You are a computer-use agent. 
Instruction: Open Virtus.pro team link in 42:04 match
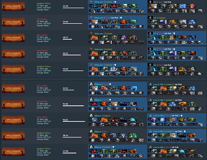pyautogui.click(x=99, y=65)
